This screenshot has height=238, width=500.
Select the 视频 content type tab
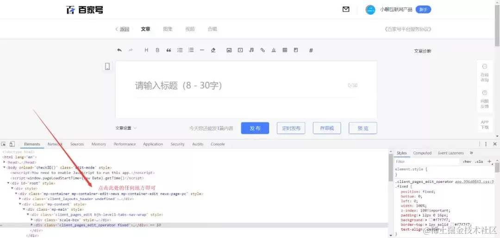(190, 29)
